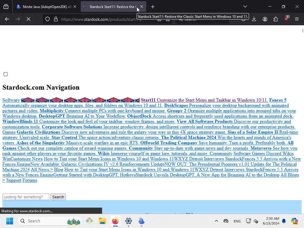Click the Windows taskbar Search box
Screen dimensions: 304x228
coord(50,221)
